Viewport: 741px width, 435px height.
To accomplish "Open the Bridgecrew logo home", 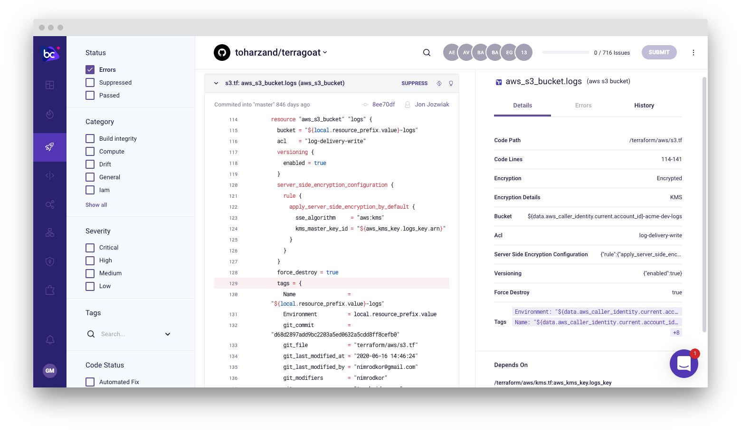I will click(50, 54).
